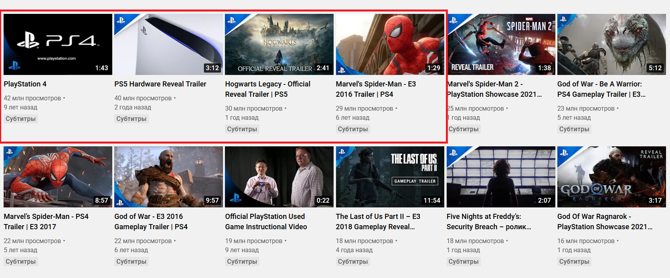
Task: Click '2 года назад' upload date
Action: point(133,107)
